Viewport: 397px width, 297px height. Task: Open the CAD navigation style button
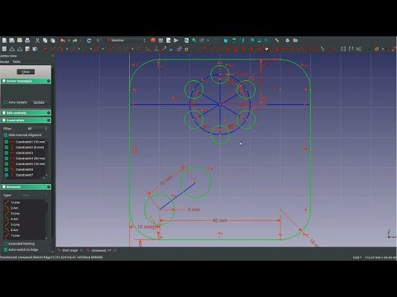pos(357,257)
